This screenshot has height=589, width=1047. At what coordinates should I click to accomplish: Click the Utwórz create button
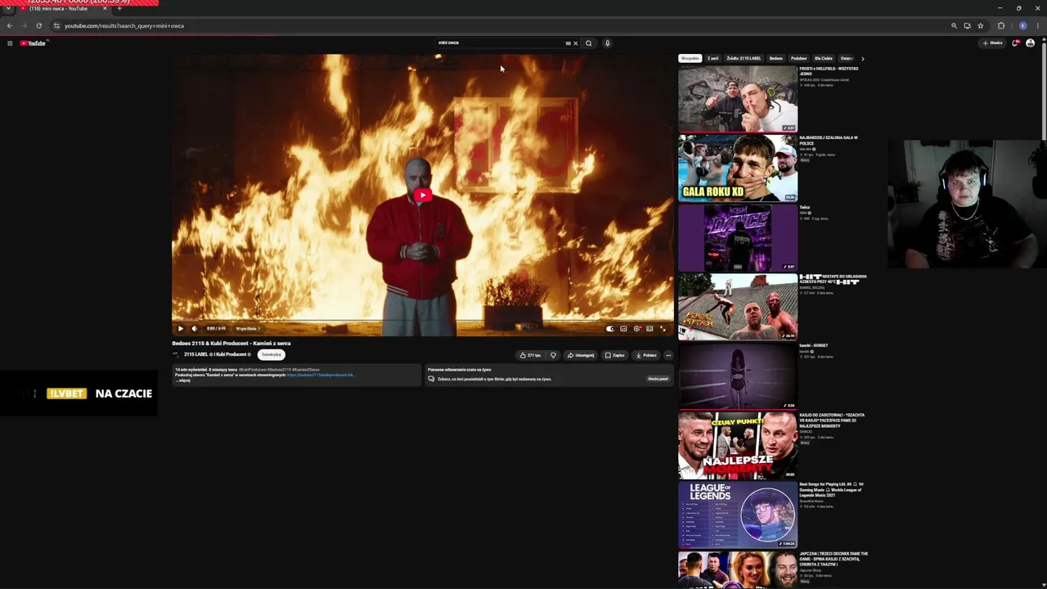[993, 43]
